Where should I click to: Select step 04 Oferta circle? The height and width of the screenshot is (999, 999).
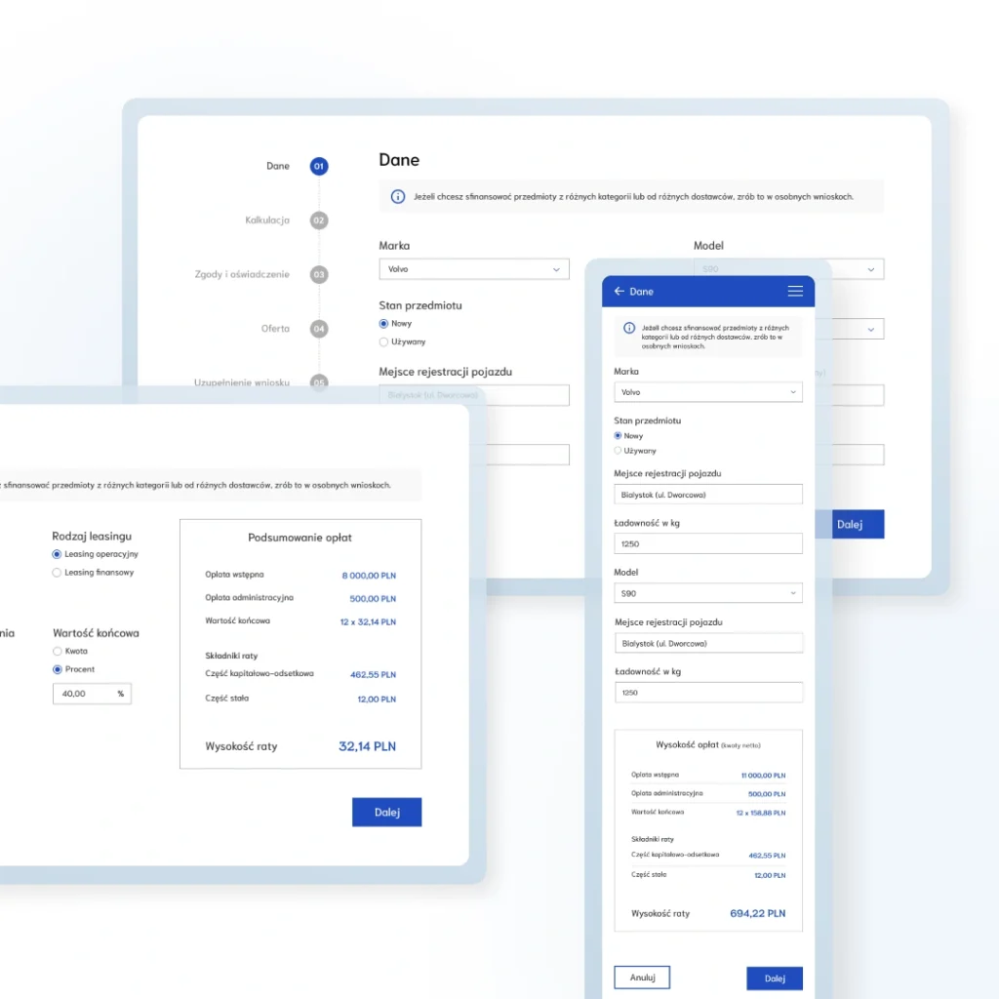[x=319, y=330]
